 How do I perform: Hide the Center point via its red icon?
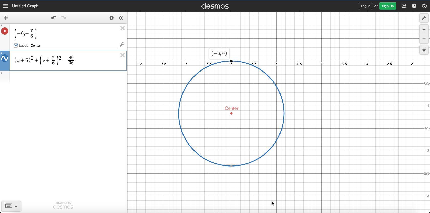tap(5, 31)
